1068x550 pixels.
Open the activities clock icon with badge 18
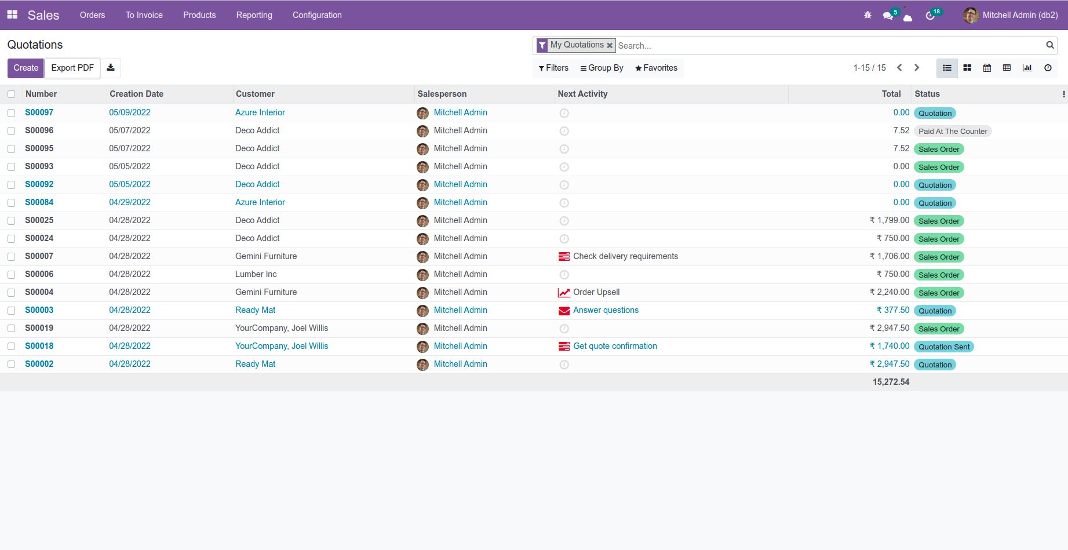point(930,16)
